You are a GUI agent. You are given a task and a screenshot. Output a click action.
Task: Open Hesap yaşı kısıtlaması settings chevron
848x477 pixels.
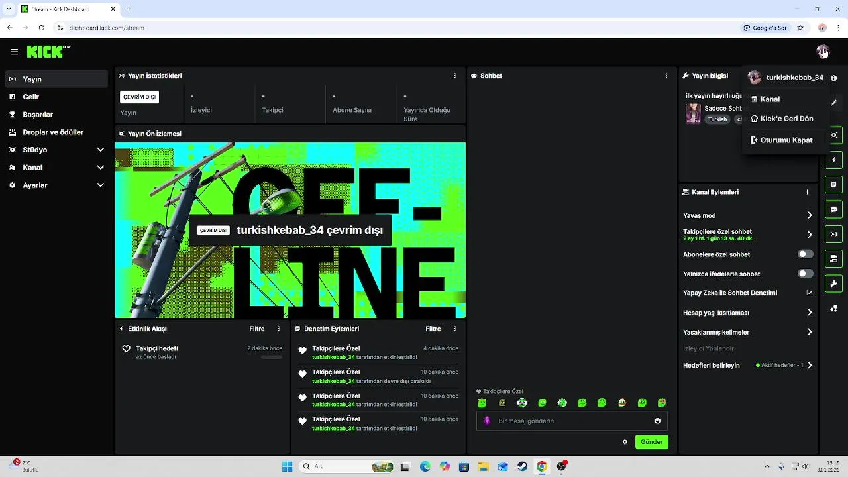[x=810, y=313]
